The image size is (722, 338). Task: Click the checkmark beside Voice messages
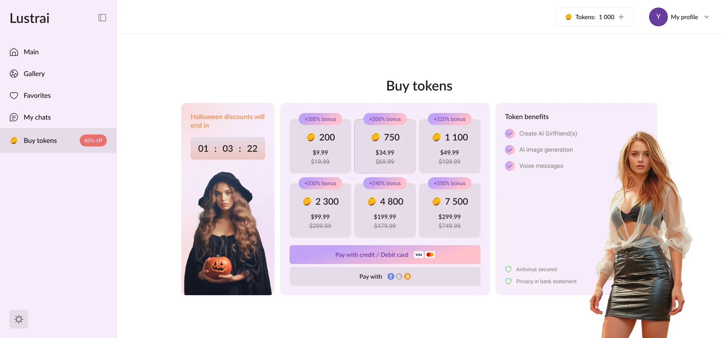point(510,166)
